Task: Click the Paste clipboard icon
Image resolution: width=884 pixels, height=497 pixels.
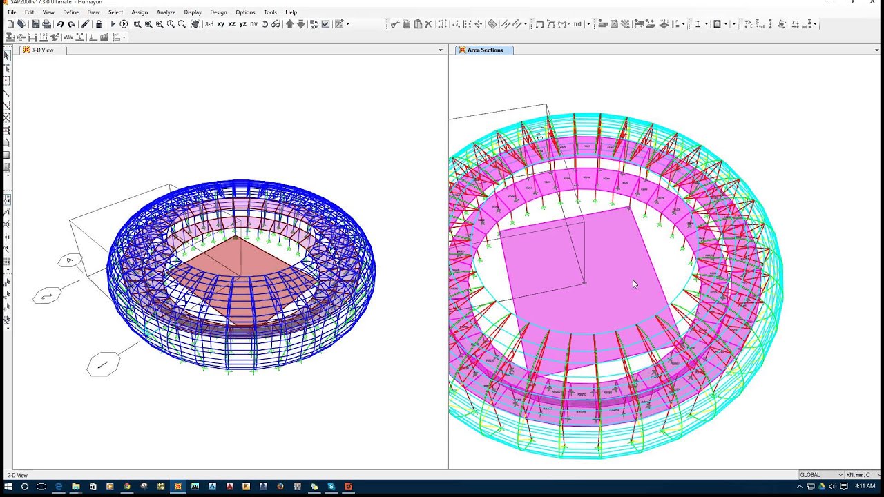Action: pos(417,24)
